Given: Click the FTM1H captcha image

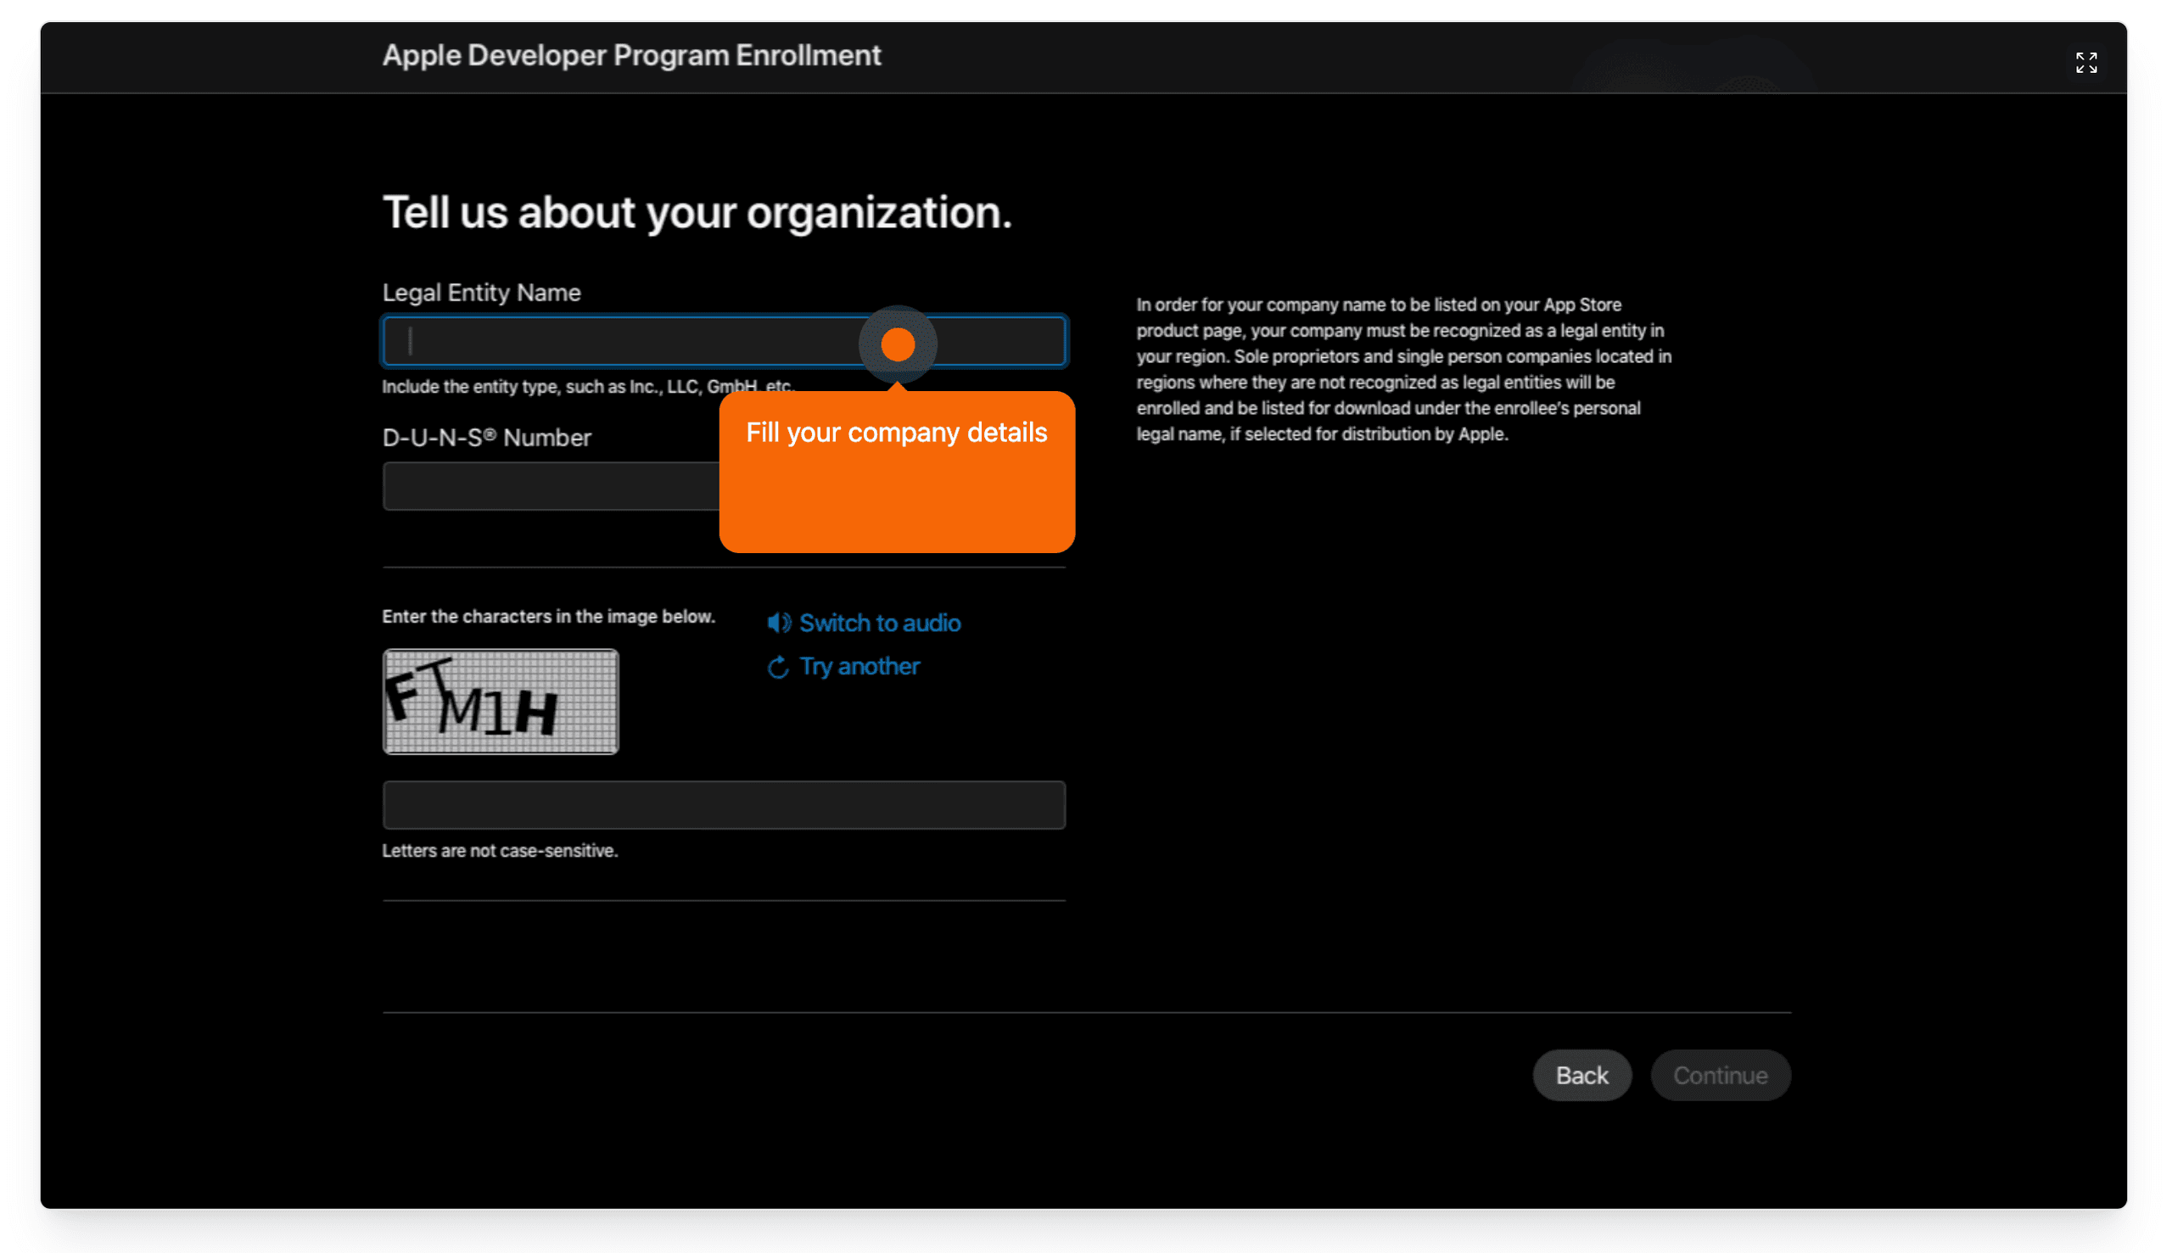Looking at the screenshot, I should (500, 702).
